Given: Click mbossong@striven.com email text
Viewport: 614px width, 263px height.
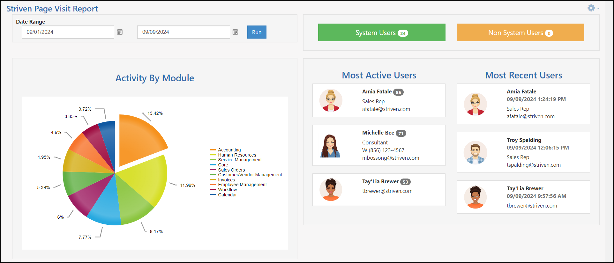Looking at the screenshot, I should [391, 158].
